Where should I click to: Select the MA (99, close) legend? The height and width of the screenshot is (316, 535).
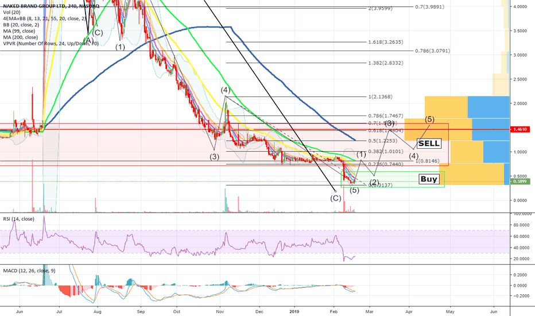[19, 31]
